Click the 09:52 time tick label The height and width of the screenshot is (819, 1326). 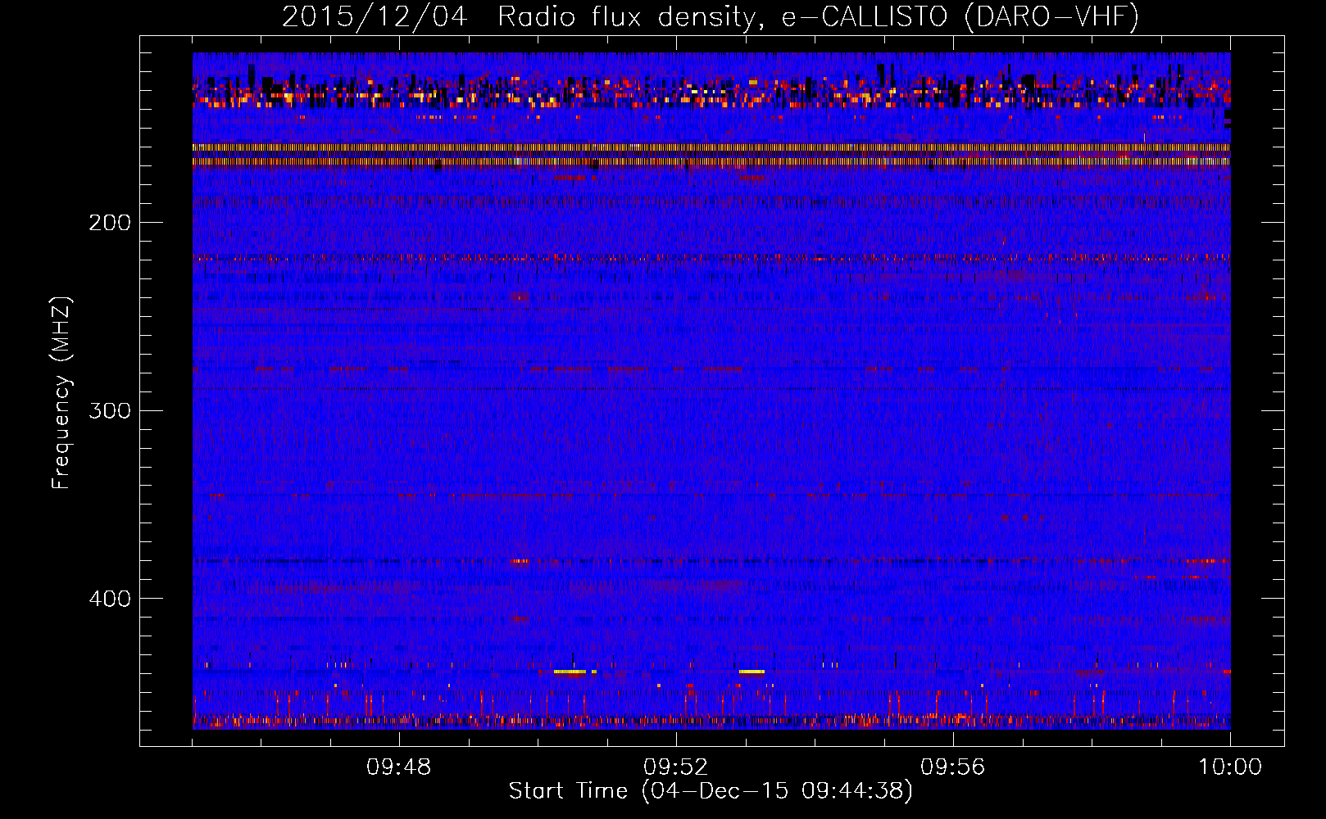click(x=676, y=767)
